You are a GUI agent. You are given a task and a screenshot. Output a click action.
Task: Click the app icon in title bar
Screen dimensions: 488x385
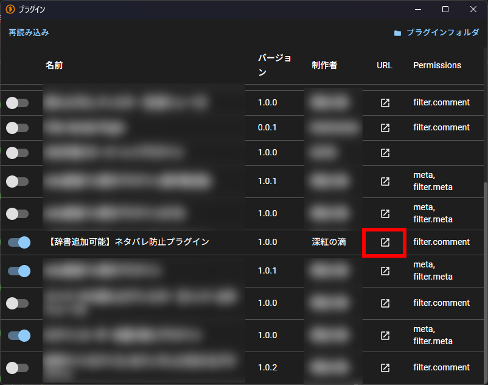tap(10, 9)
